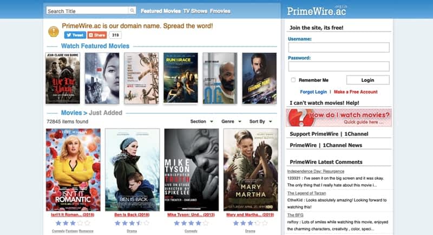This screenshot has height=235, width=433.
Task: Rate Isn't It Romantic with fifth star
Action: pyautogui.click(x=87, y=223)
